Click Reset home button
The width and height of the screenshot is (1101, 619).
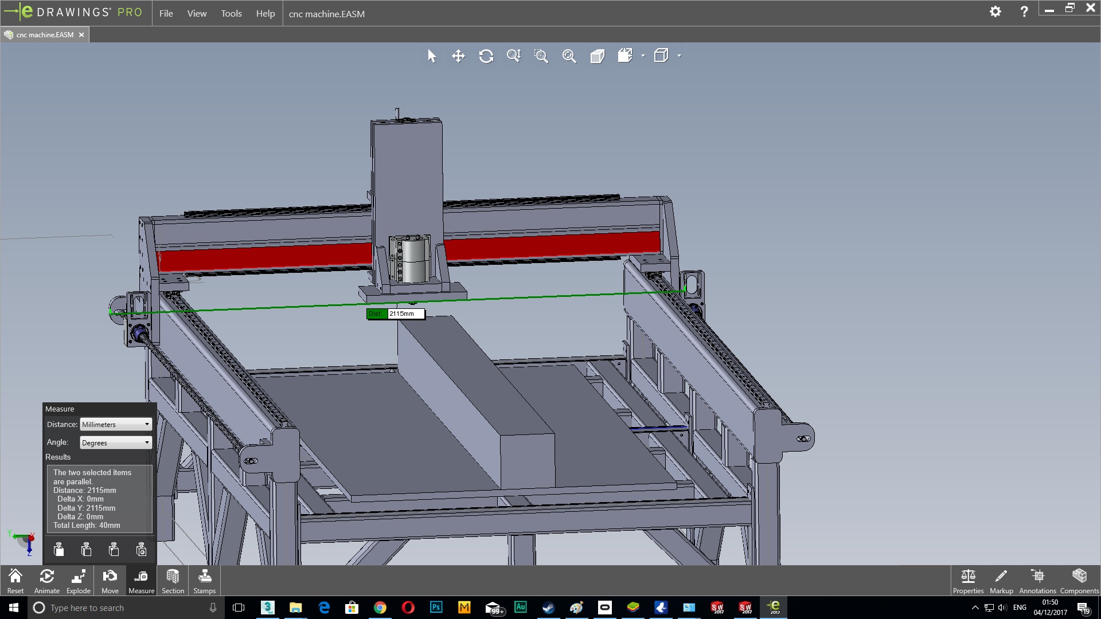coord(15,581)
